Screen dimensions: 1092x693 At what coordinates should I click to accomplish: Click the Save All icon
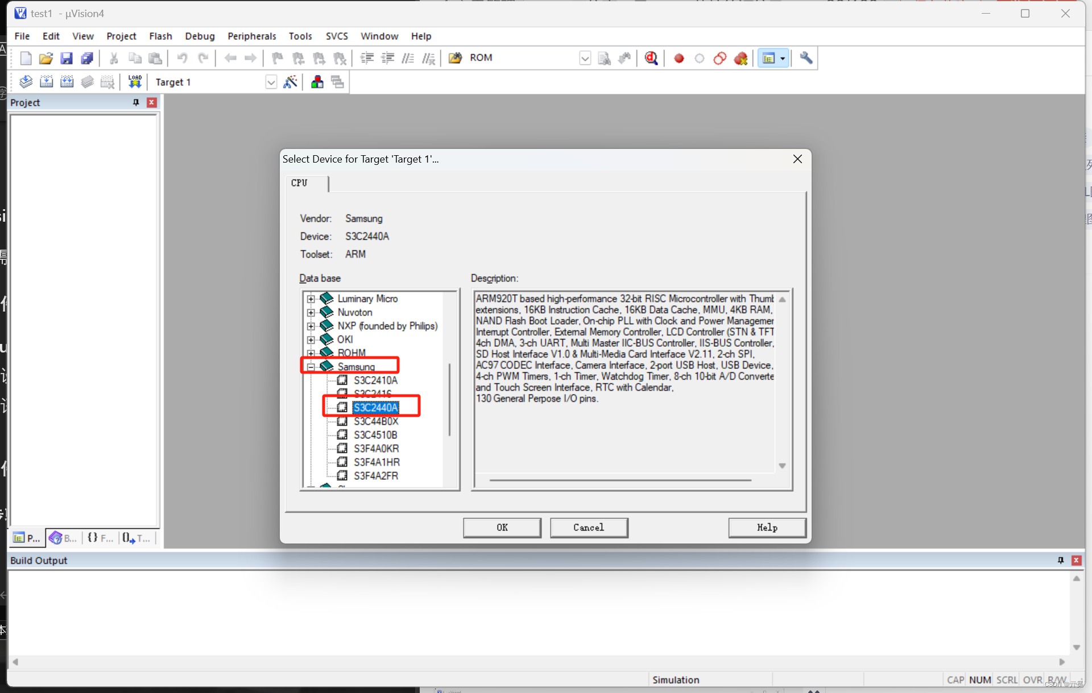87,58
